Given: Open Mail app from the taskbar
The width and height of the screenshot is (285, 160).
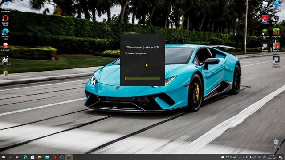Looking at the screenshot, I should pyautogui.click(x=47, y=157).
